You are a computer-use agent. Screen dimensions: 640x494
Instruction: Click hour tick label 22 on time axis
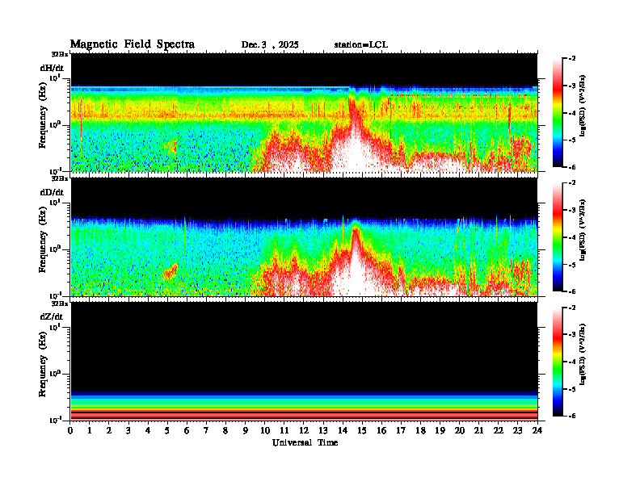(x=499, y=430)
